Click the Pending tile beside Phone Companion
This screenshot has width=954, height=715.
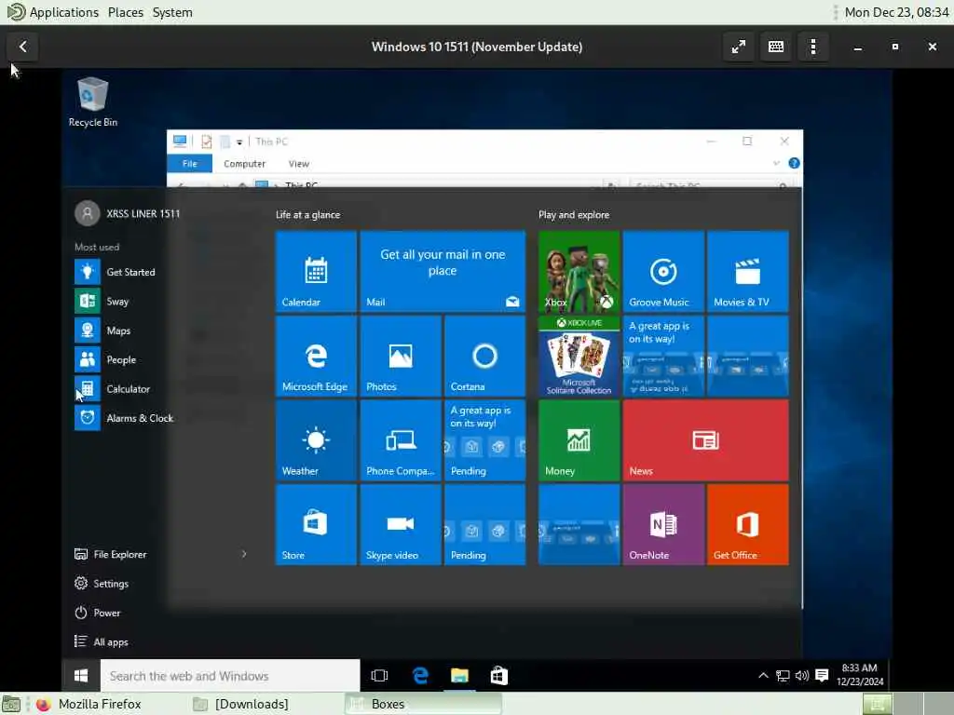[484, 440]
